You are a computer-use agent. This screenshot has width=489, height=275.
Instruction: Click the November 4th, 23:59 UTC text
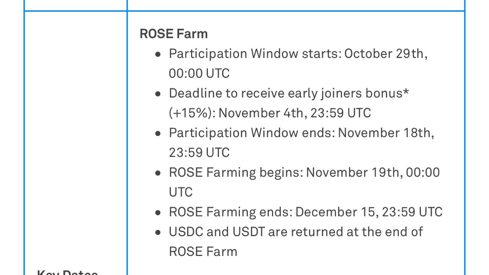(x=295, y=113)
